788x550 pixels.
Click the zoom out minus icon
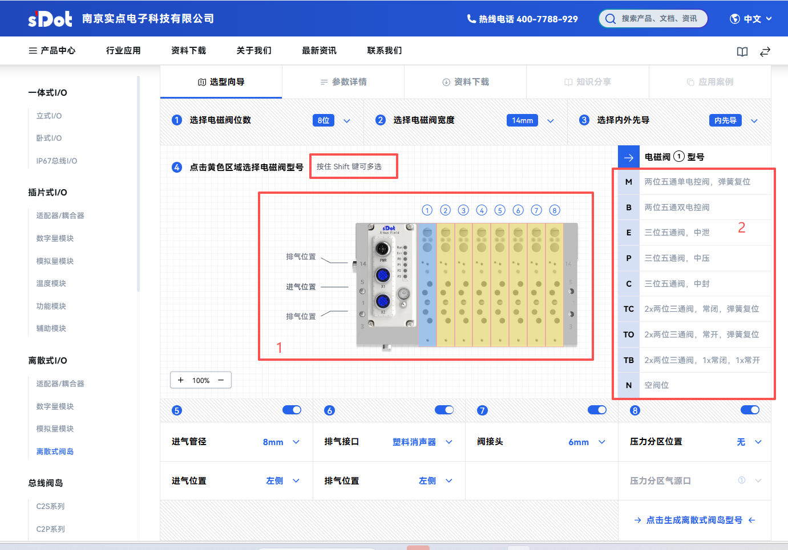[221, 380]
